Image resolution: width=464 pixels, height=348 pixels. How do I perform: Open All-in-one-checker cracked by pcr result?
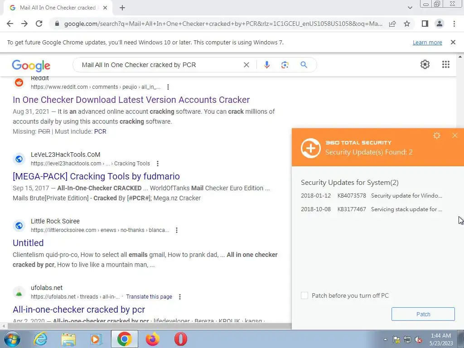[x=79, y=309]
